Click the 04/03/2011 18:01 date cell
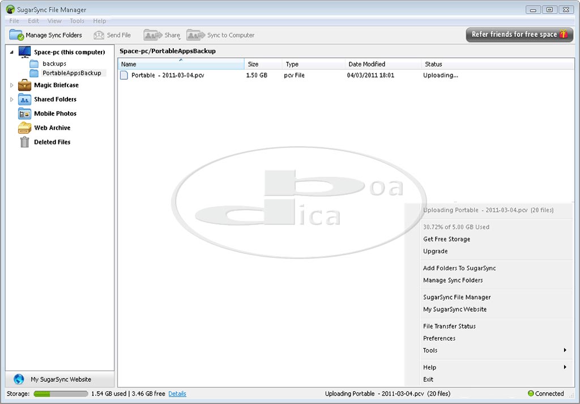 (370, 75)
